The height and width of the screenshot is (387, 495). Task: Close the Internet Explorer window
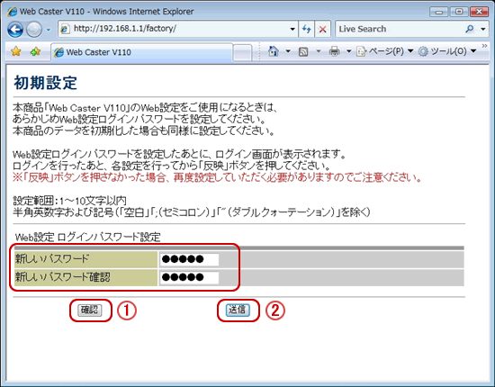click(x=479, y=12)
